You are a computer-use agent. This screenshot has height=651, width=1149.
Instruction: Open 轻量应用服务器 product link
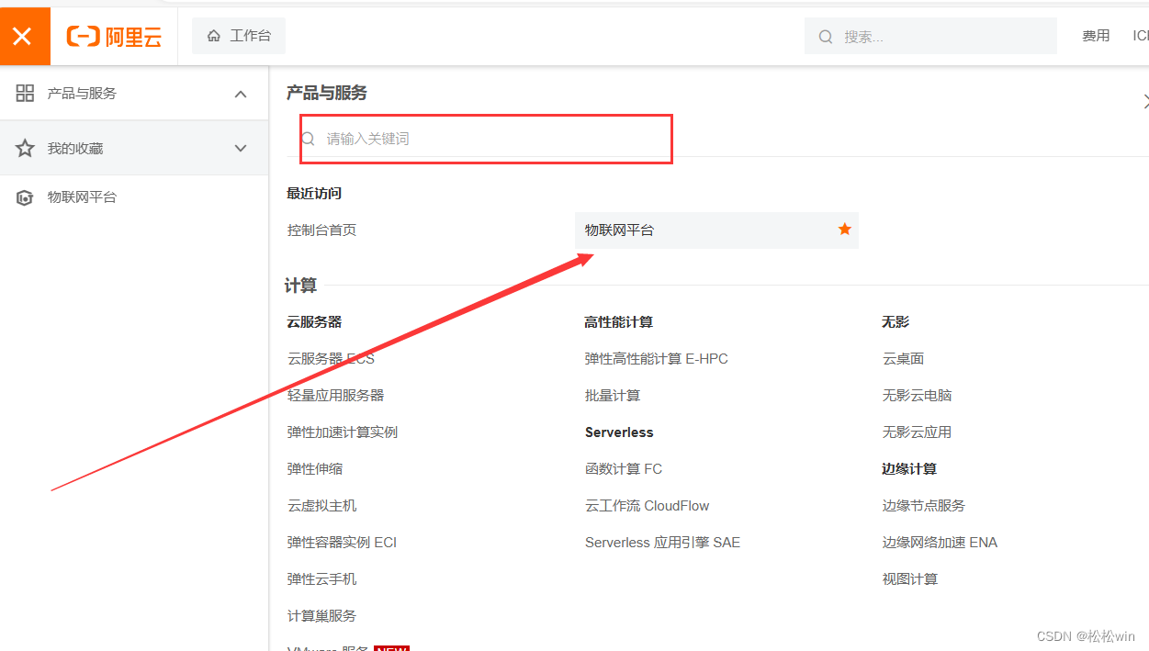tap(335, 395)
